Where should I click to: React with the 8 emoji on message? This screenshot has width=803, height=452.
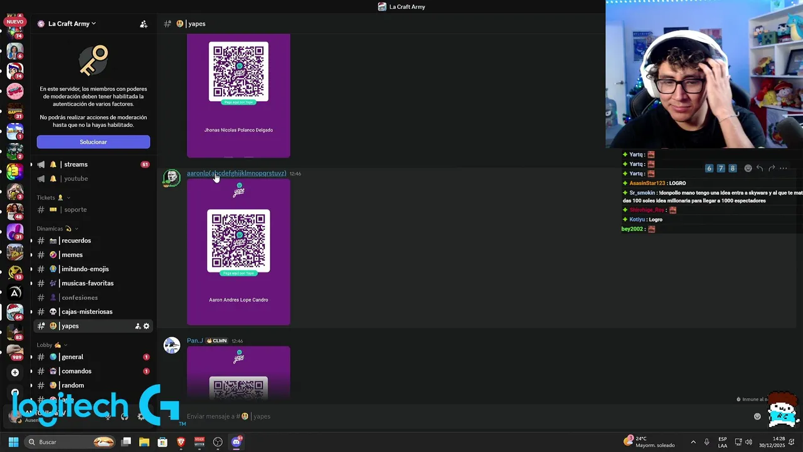732,168
